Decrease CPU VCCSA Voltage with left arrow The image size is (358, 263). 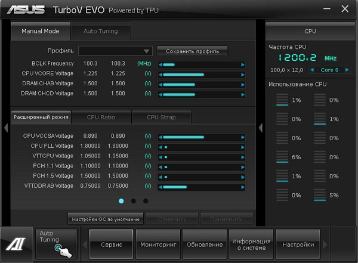[161, 137]
